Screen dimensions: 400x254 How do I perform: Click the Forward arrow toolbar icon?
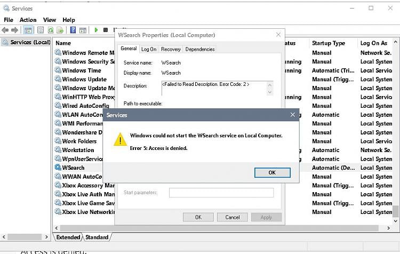click(x=14, y=30)
